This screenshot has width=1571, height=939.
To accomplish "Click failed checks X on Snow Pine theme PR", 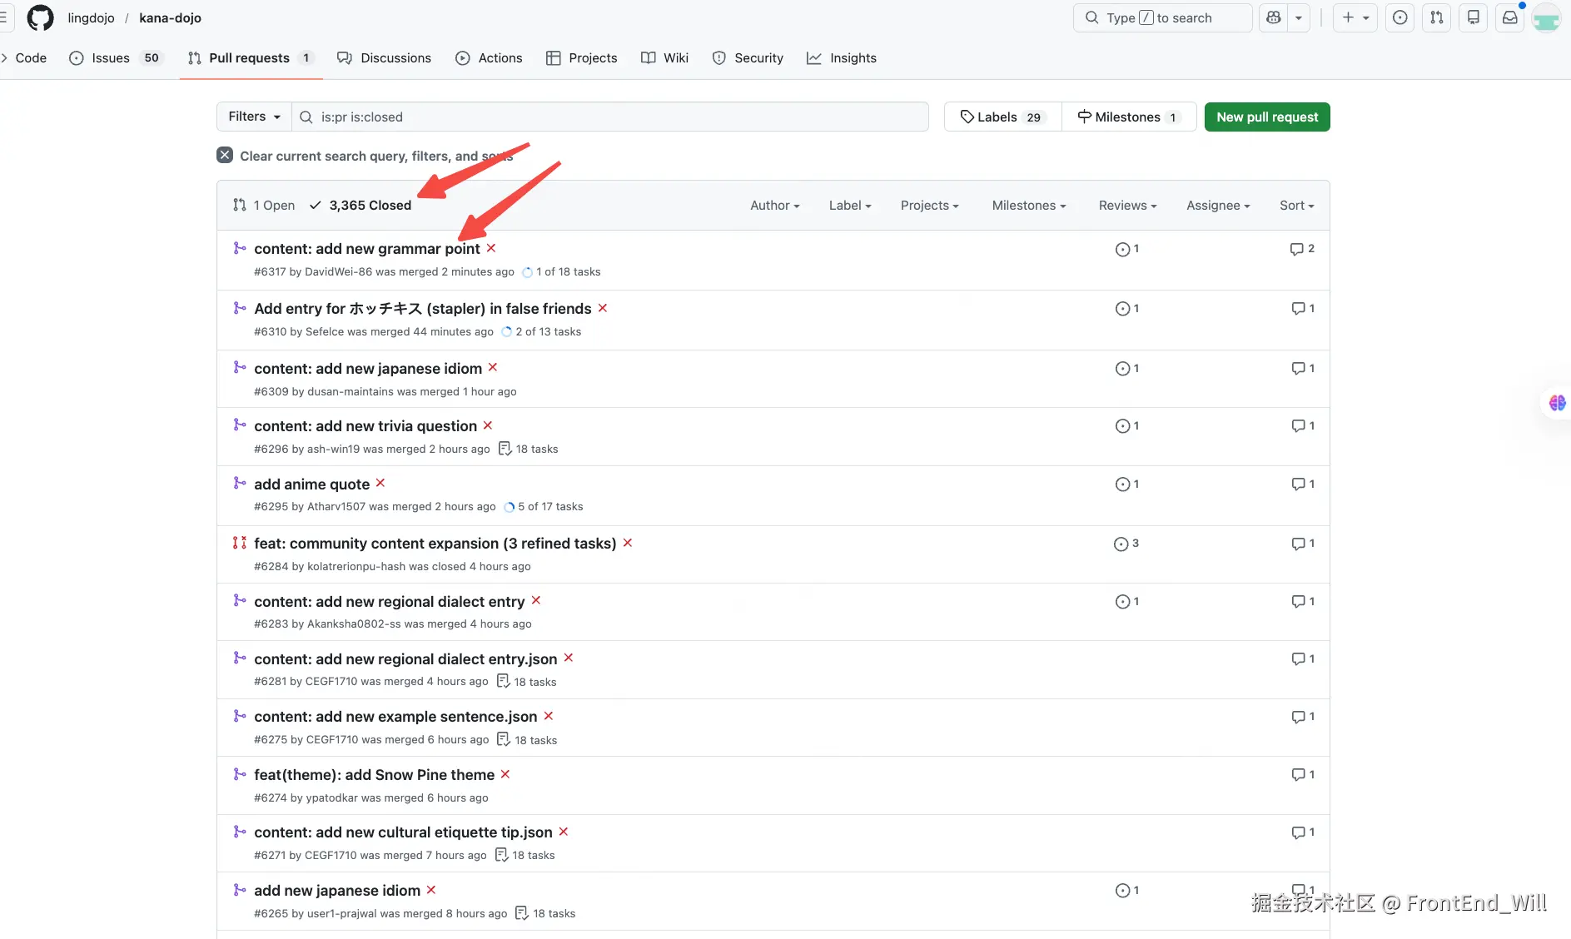I will pos(505,774).
